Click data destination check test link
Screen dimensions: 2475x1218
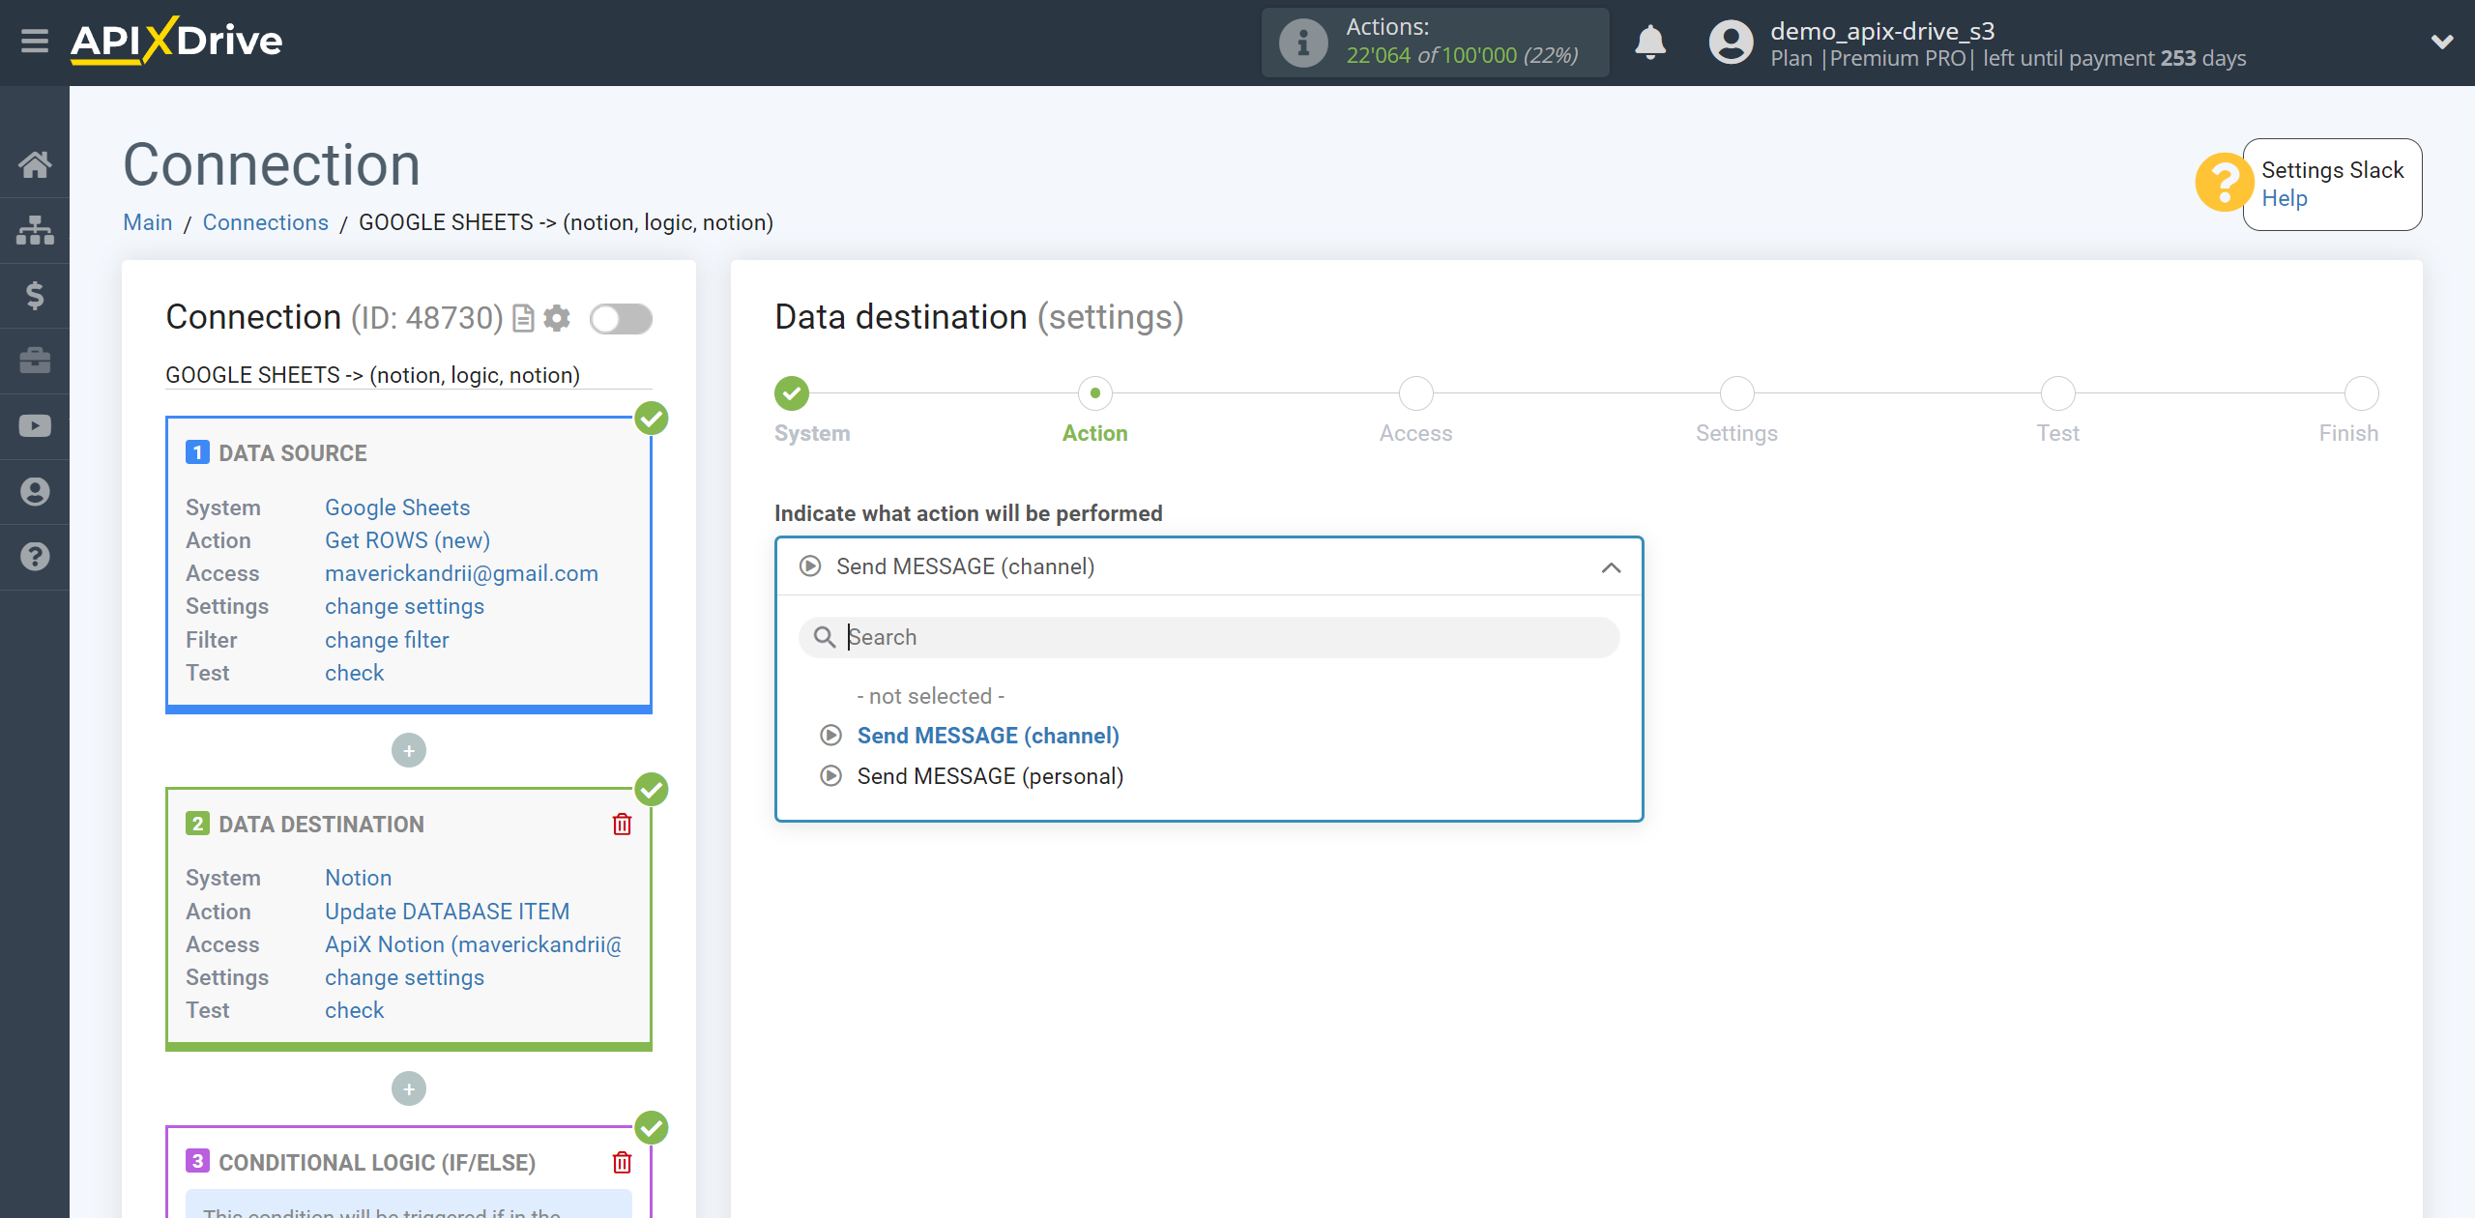pyautogui.click(x=354, y=1010)
